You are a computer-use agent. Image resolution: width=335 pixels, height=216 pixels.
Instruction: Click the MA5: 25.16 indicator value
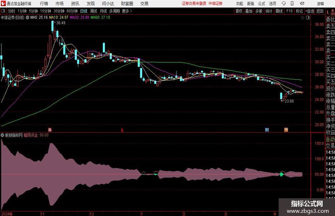pos(39,17)
